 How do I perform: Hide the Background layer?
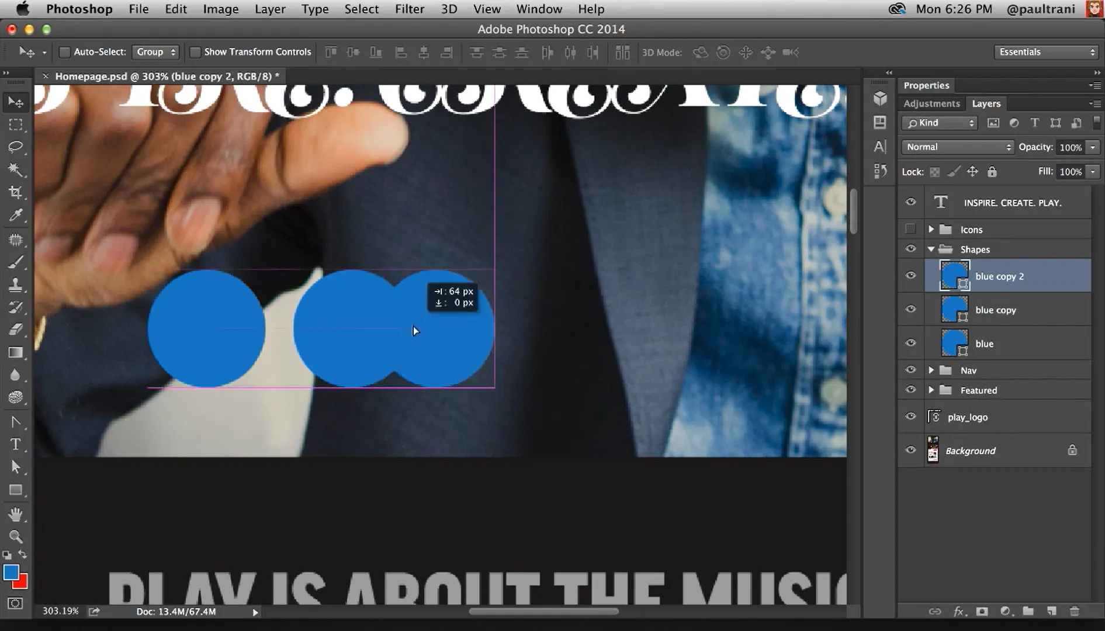tap(910, 450)
